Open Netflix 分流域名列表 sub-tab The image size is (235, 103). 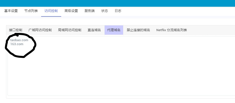point(172,30)
